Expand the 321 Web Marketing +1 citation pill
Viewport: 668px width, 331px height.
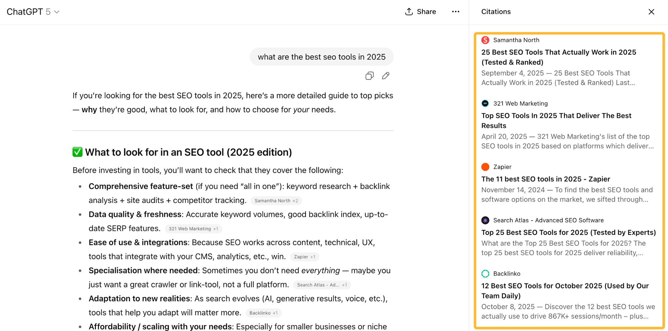(x=193, y=229)
